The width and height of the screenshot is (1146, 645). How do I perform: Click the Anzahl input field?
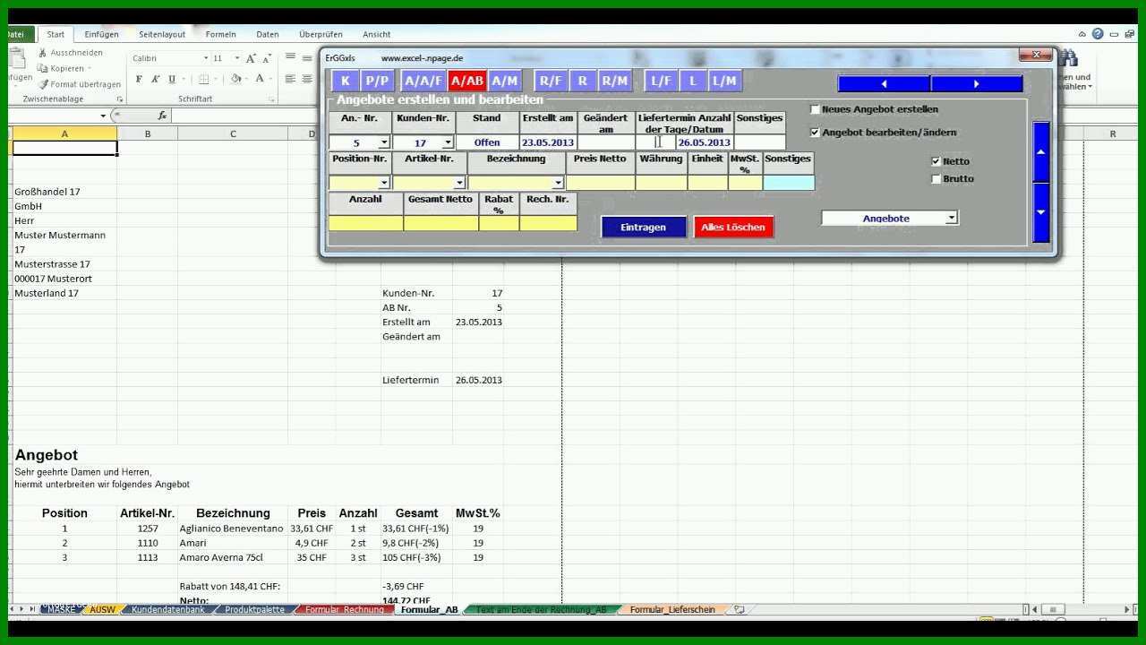pyautogui.click(x=366, y=223)
